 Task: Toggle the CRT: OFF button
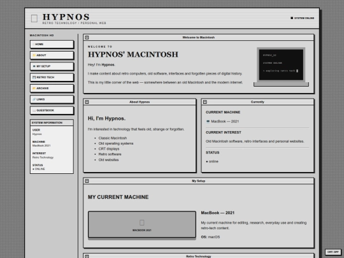[333, 252]
